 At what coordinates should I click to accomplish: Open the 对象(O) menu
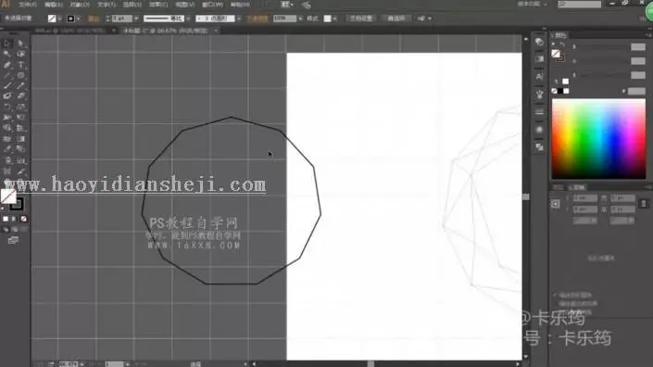click(x=80, y=5)
